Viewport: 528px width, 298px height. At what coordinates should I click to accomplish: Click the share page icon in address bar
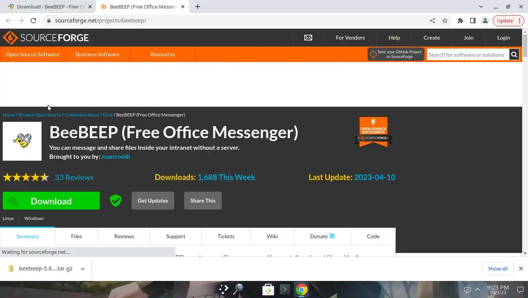432,21
